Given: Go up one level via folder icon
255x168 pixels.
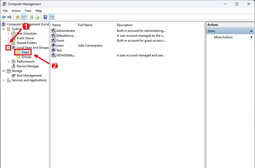Looking at the screenshot, I should pyautogui.click(x=18, y=17).
